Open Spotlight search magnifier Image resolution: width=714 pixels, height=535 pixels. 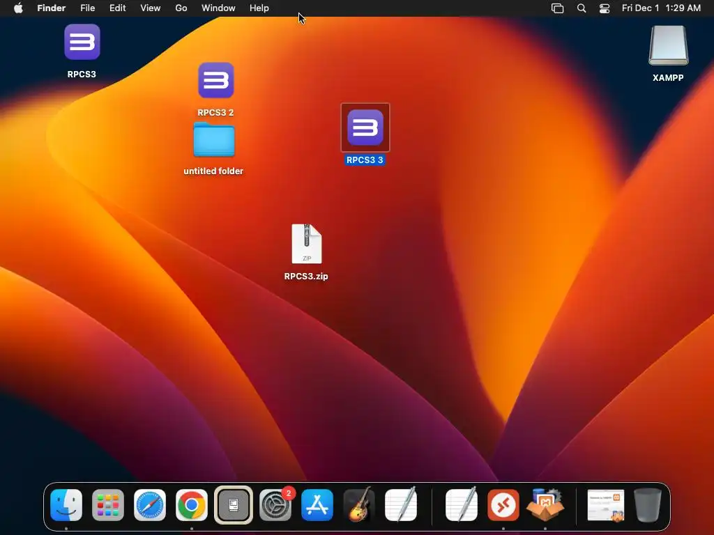[x=582, y=8]
